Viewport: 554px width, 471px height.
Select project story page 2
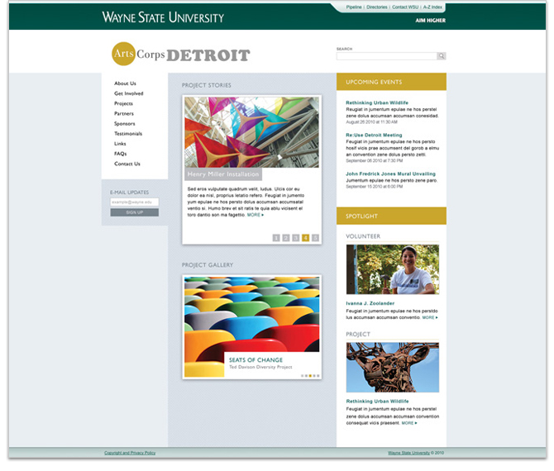point(286,238)
